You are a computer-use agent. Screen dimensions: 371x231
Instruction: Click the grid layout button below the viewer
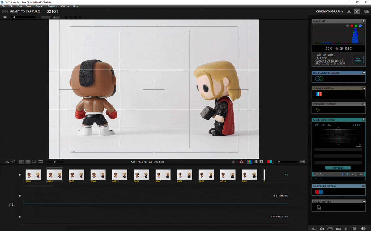(28, 162)
